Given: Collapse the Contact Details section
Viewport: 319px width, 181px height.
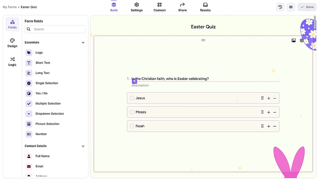Looking at the screenshot, I should pos(83,146).
